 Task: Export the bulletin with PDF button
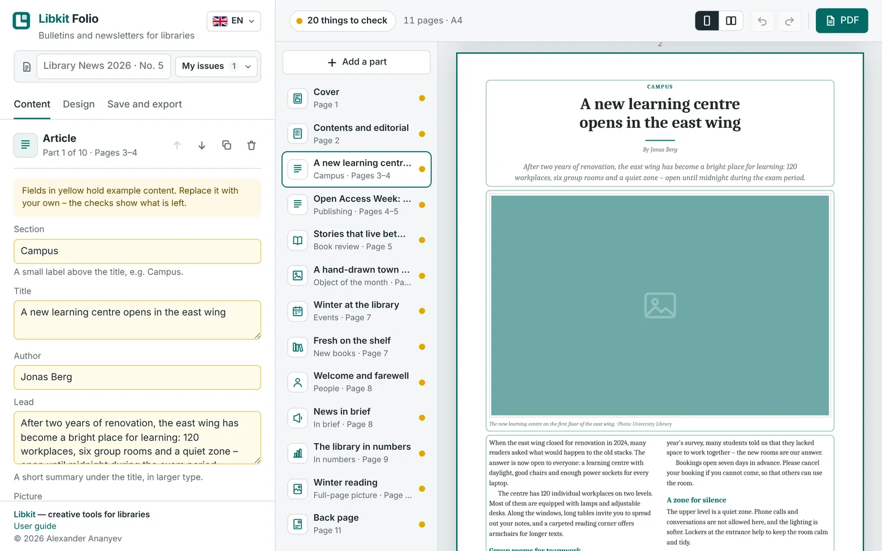(x=842, y=21)
